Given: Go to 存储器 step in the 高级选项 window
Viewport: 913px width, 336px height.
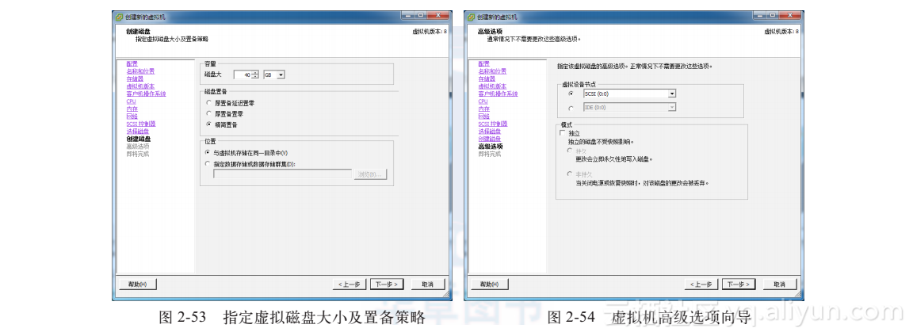Looking at the screenshot, I should (x=486, y=78).
